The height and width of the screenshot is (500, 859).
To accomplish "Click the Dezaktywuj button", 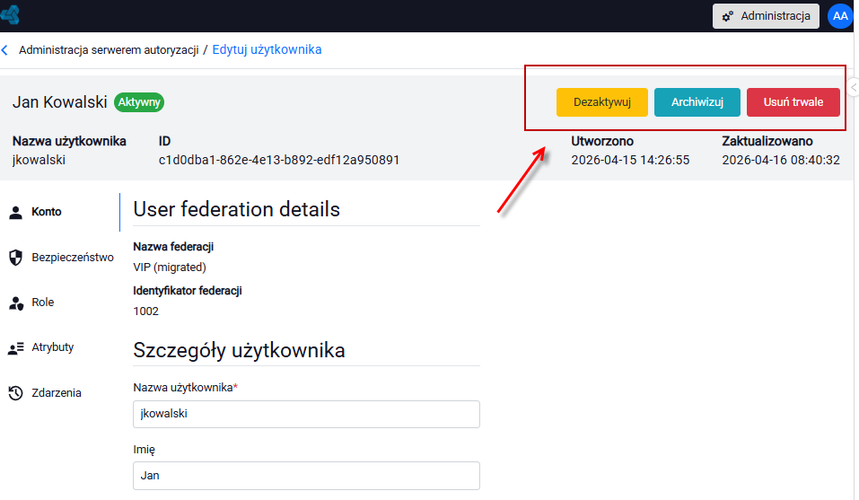I will point(602,102).
